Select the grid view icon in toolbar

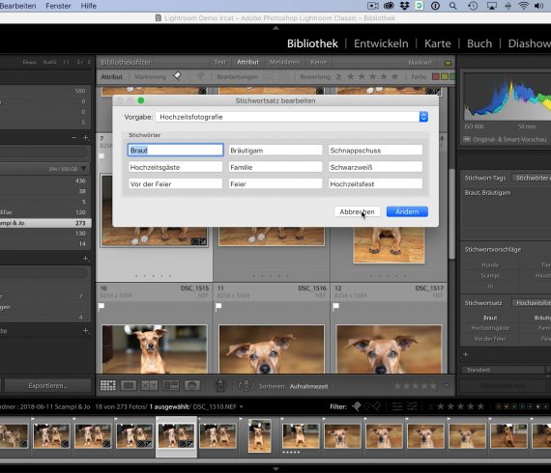point(108,385)
